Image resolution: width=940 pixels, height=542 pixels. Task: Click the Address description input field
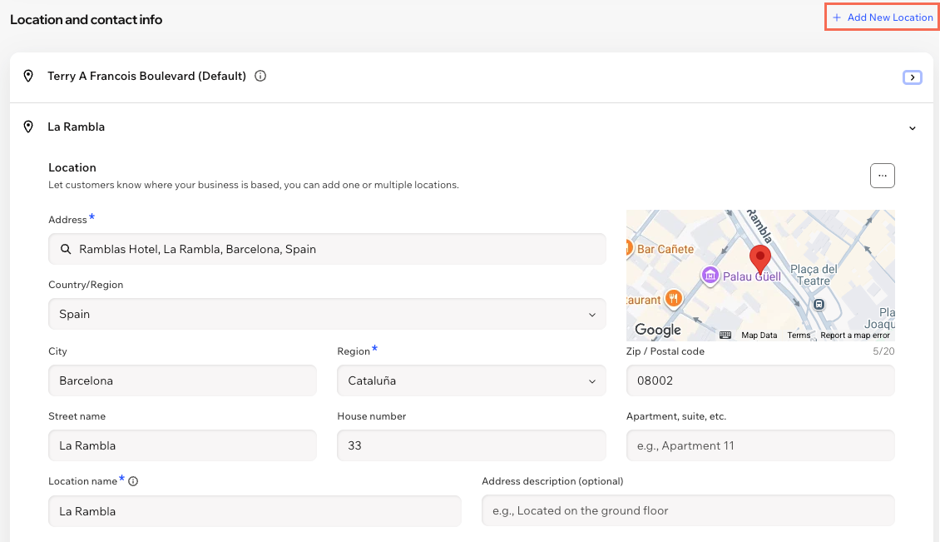coord(688,511)
